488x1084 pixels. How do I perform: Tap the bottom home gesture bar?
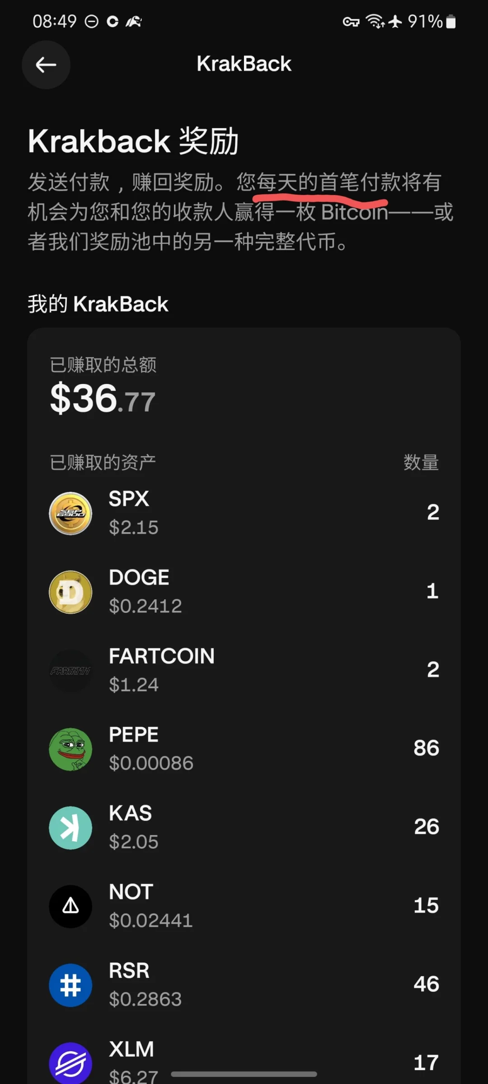point(244,1074)
